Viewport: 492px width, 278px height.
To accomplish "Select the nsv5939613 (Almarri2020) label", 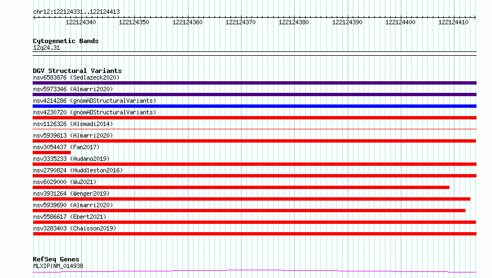I will point(73,135).
